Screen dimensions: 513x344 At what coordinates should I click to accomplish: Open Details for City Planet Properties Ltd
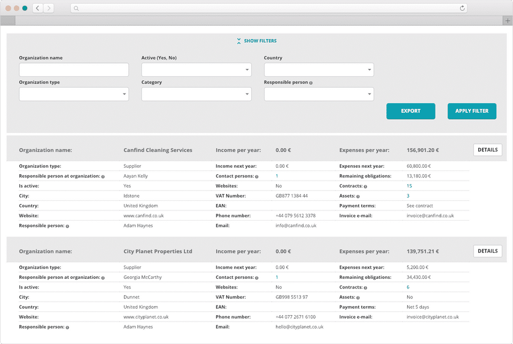[487, 251]
